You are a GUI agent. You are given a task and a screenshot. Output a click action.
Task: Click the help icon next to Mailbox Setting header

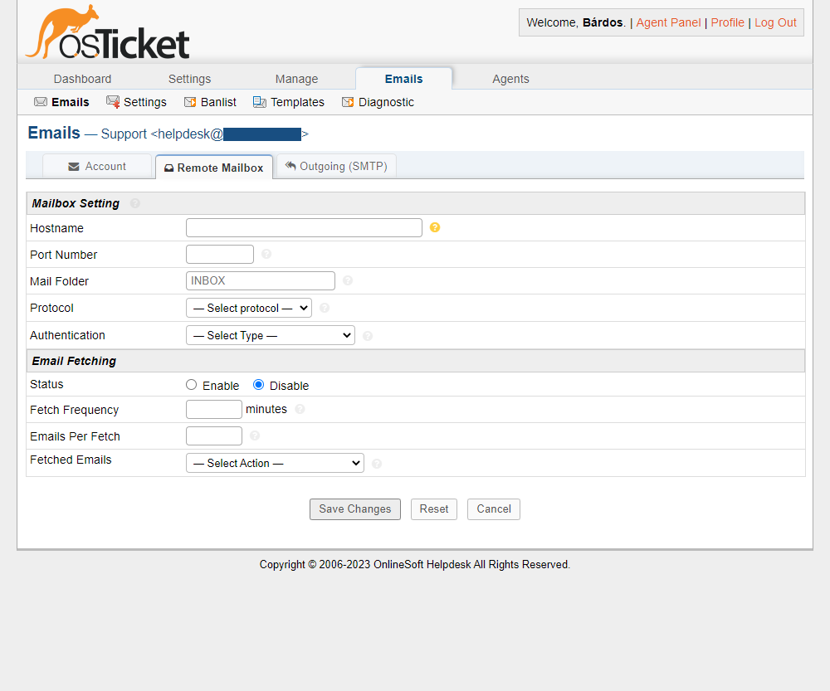[x=134, y=202]
